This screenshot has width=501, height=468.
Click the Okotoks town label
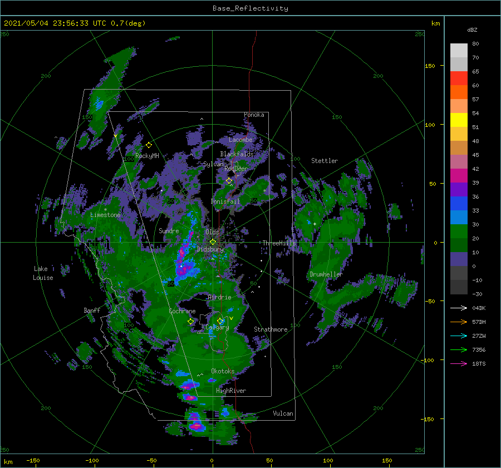click(x=223, y=371)
